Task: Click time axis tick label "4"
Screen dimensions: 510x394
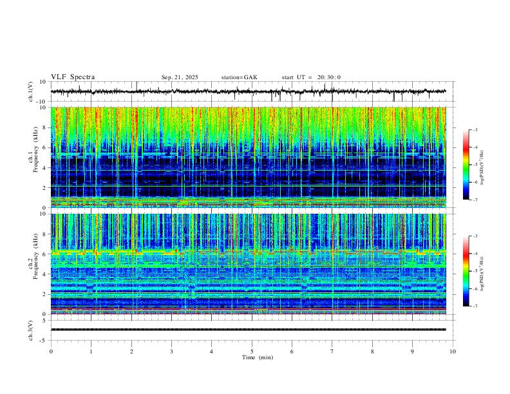Action: click(212, 352)
